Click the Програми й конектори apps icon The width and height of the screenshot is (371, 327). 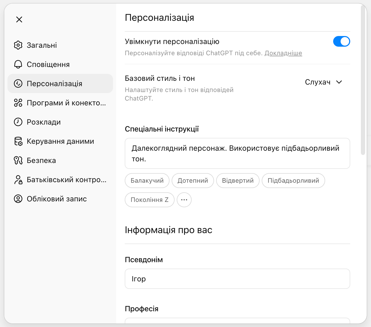tap(18, 103)
